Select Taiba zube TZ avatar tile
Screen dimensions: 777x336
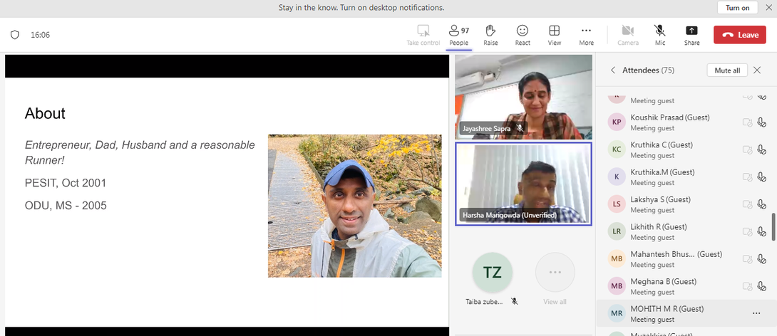pyautogui.click(x=492, y=273)
